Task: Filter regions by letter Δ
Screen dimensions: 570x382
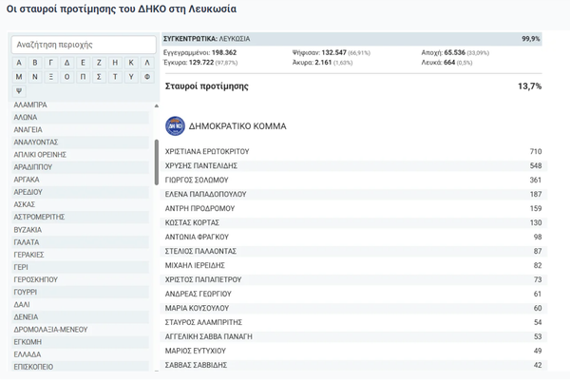Action: click(x=66, y=63)
